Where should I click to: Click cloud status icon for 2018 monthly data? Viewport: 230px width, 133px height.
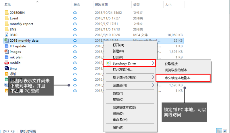(x=75, y=41)
